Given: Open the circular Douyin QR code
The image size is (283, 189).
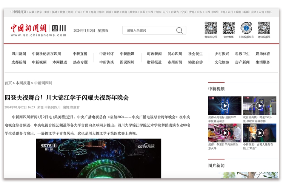Looking at the screenshot, I should point(246,28).
